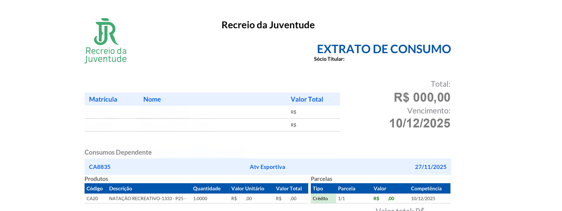
Task: Select the 27/11/2025 consumption date
Action: pos(430,167)
